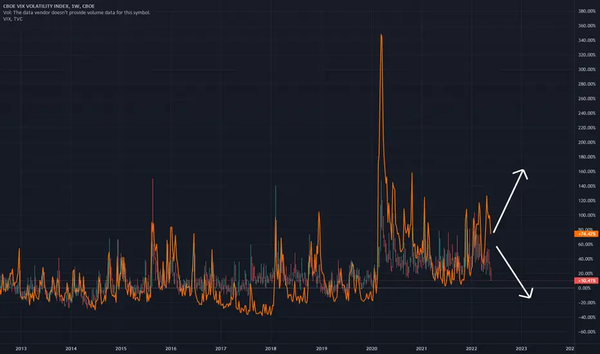Click the 2018 year label on time axis
Viewport: 600px width, 354px height.
[270, 349]
